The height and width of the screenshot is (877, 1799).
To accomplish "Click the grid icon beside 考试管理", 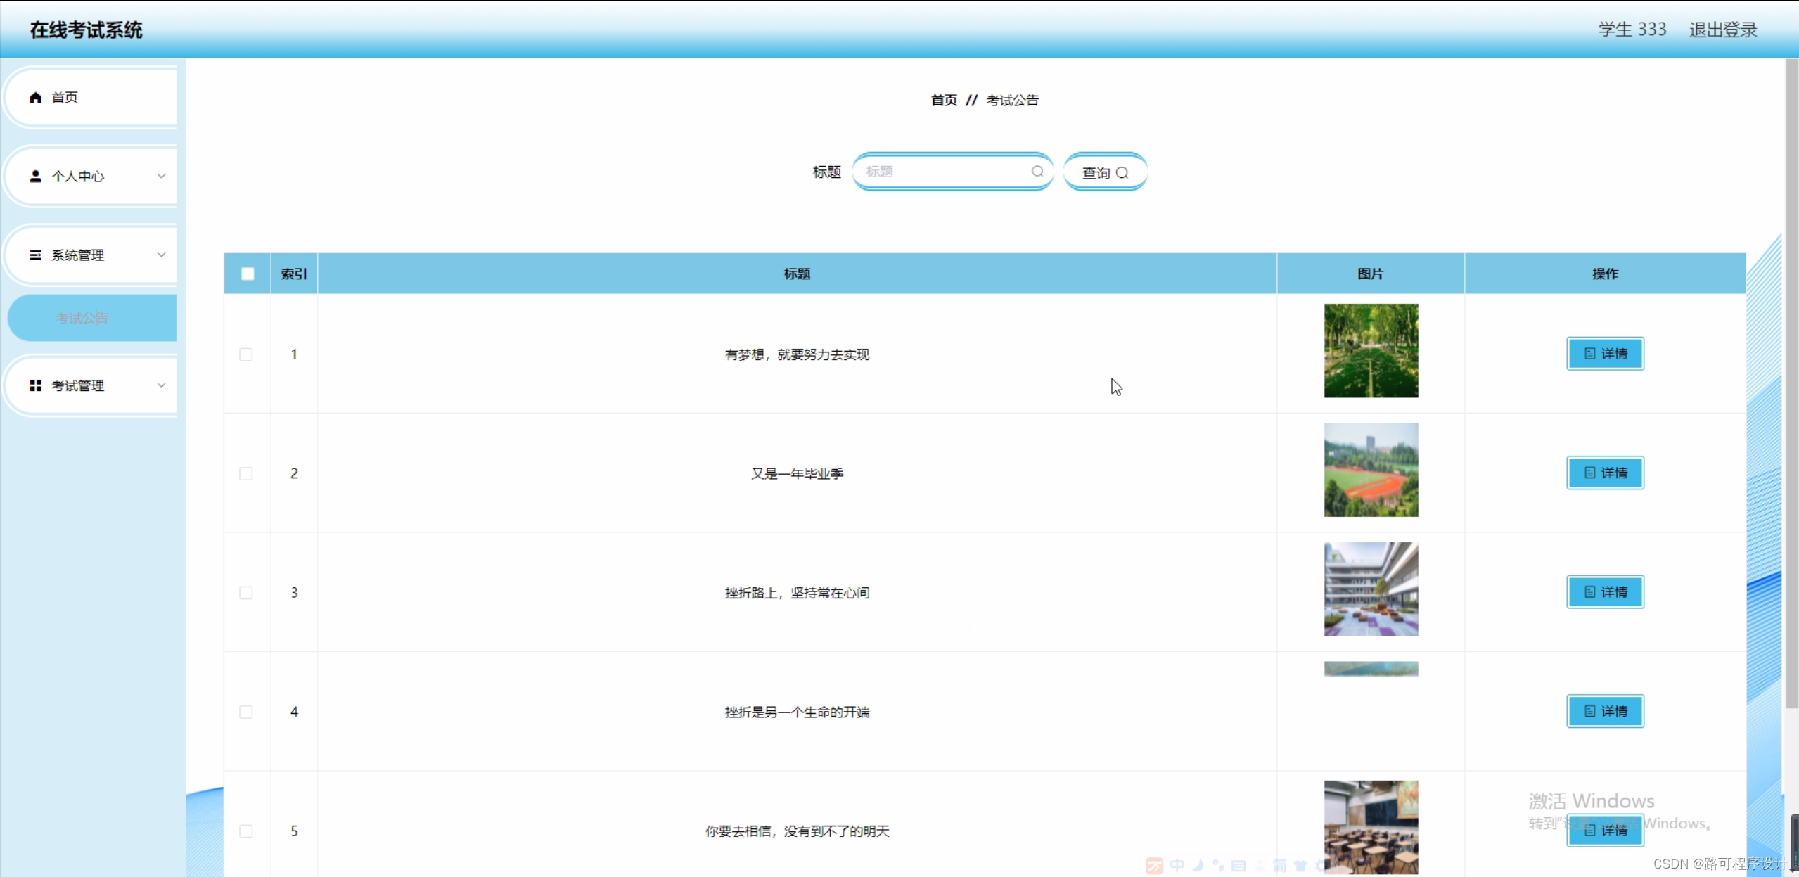I will coord(37,385).
